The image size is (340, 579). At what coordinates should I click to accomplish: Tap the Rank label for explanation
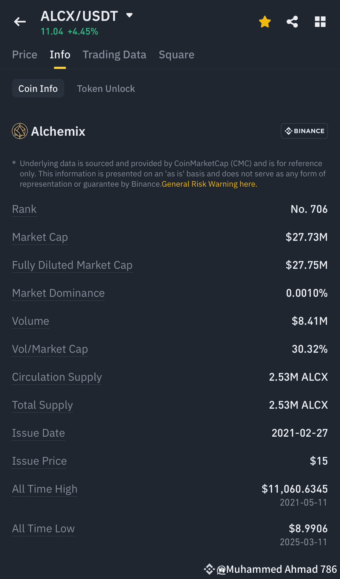click(24, 209)
